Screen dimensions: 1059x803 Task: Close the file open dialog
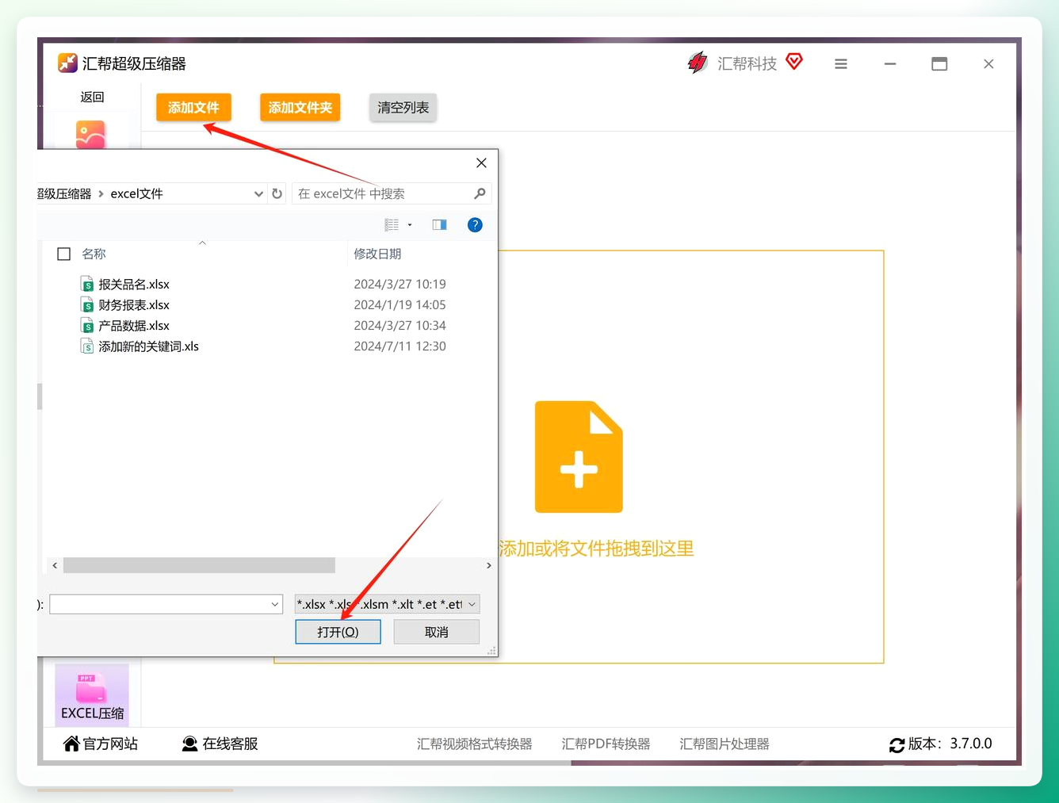tap(481, 163)
